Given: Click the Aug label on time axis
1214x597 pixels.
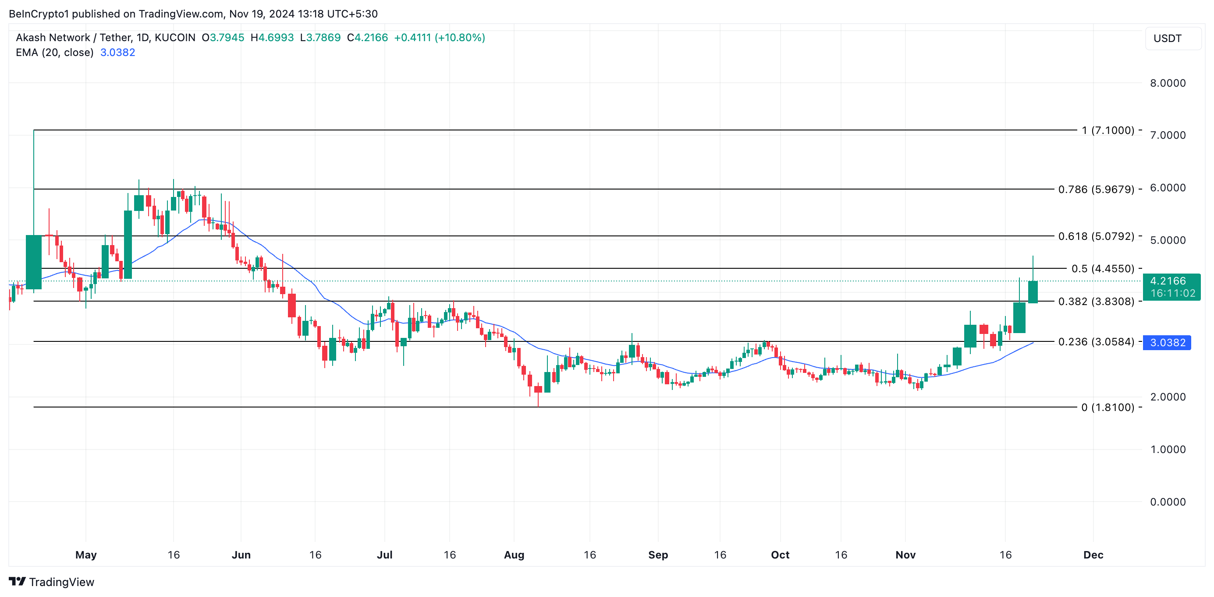Looking at the screenshot, I should point(514,555).
